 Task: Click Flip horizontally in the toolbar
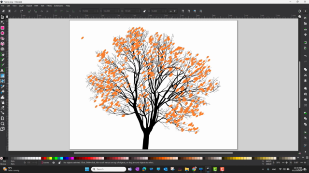click(42, 11)
